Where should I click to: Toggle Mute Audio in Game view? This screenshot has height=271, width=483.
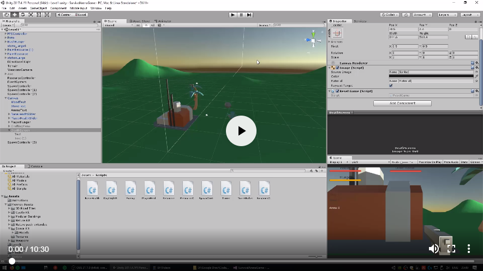451,162
